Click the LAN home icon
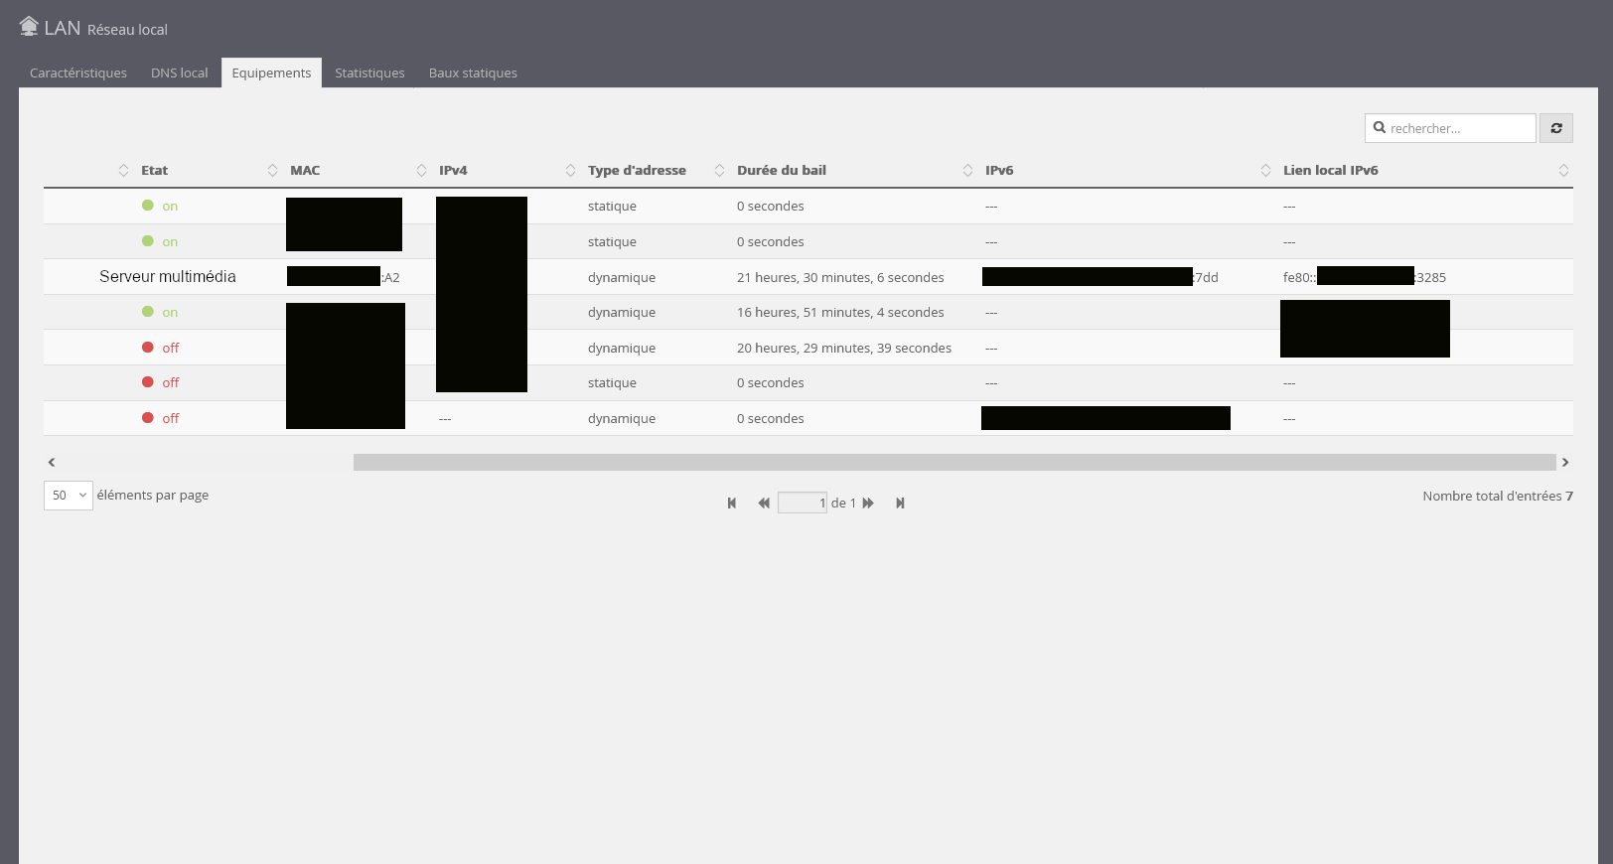1613x864 pixels. point(29,27)
